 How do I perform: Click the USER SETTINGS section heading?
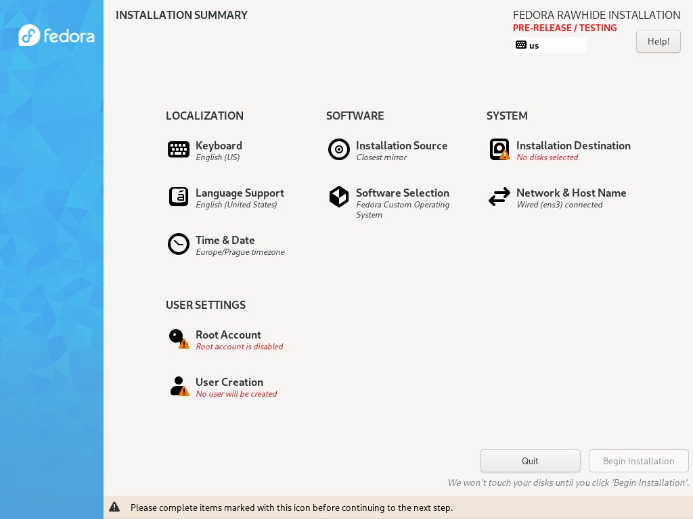206,305
